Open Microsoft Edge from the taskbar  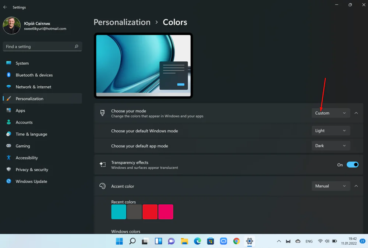pyautogui.click(x=198, y=241)
